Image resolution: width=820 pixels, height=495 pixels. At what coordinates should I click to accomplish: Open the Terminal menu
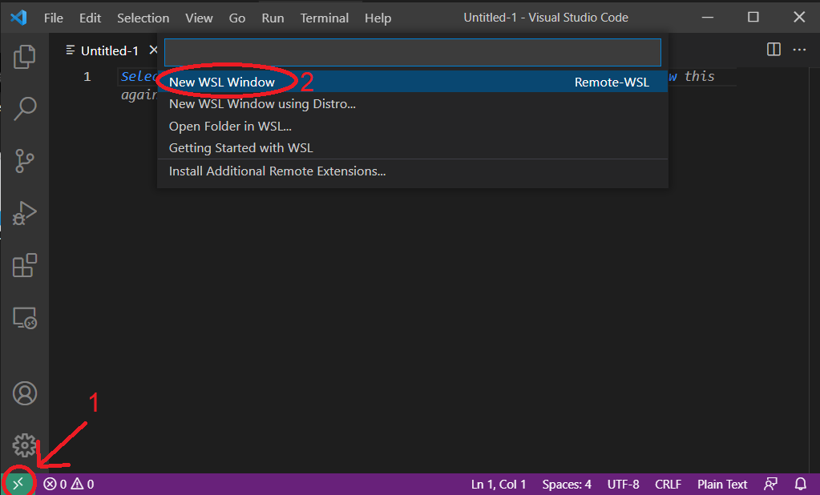pos(324,17)
